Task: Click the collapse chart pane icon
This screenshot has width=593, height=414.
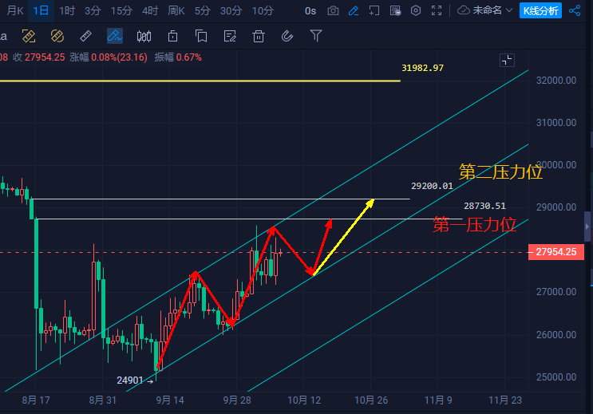Action: coord(507,61)
